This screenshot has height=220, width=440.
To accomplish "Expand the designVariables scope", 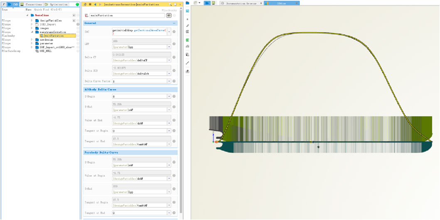I will pyautogui.click(x=32, y=20).
